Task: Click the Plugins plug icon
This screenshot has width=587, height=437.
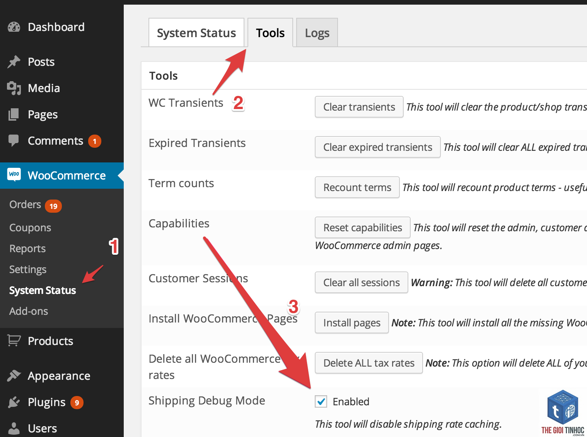Action: [14, 402]
